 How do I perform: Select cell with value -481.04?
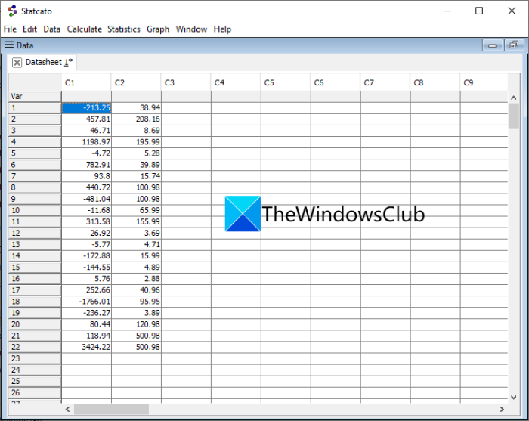point(86,199)
